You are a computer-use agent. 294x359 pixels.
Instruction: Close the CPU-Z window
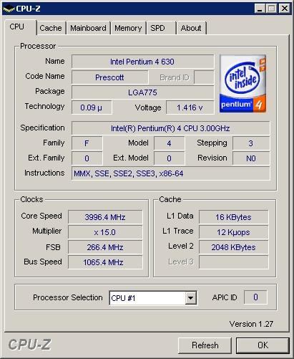tap(284, 9)
